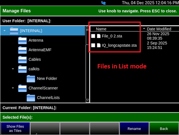This screenshot has width=179, height=135.
Task: Click the file name IQ_longcapstate.sta
Action: (x=119, y=45)
